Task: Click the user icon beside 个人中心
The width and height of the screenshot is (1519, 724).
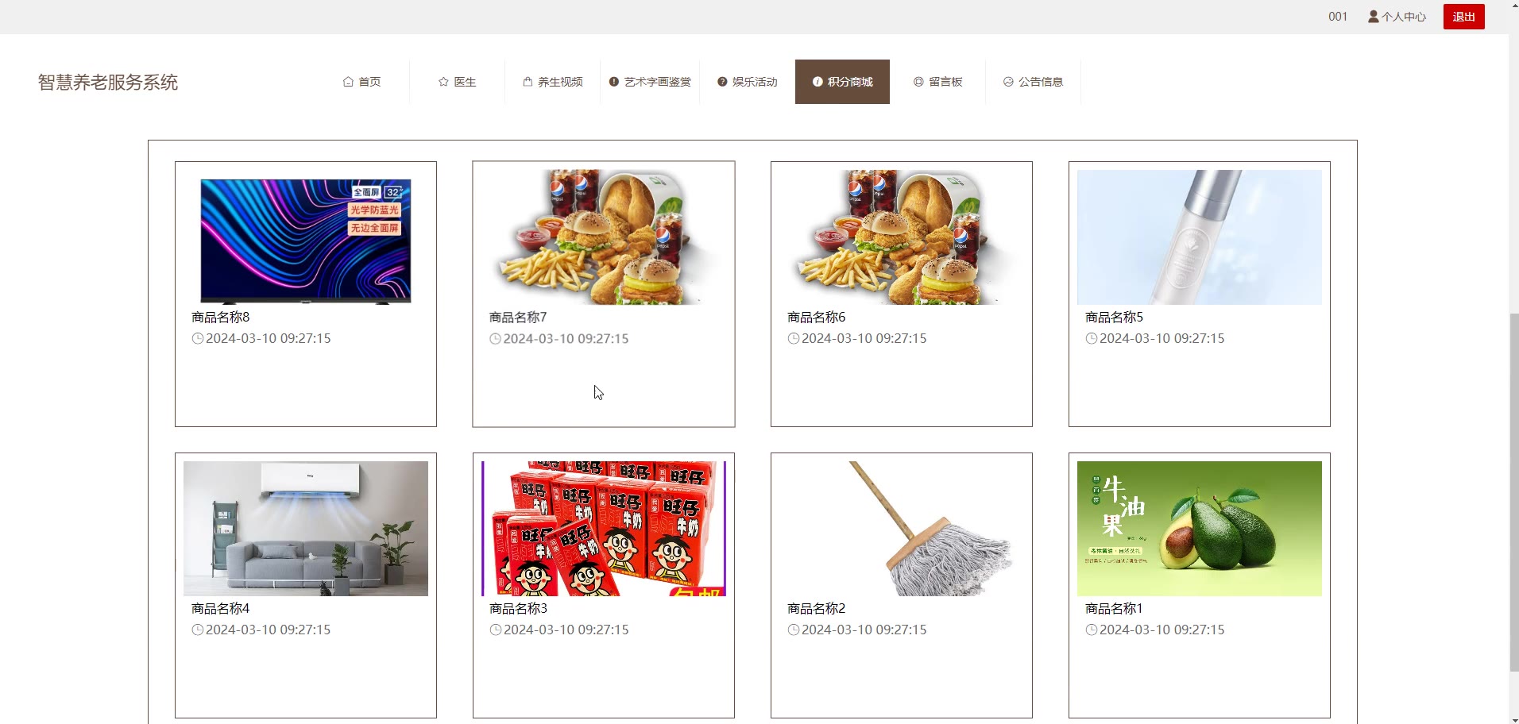Action: 1373,16
